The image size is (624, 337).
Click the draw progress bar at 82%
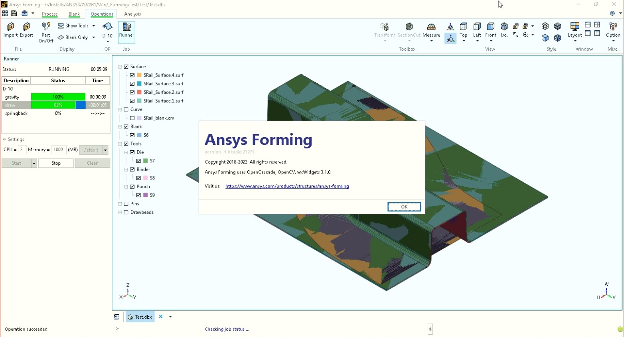[58, 105]
